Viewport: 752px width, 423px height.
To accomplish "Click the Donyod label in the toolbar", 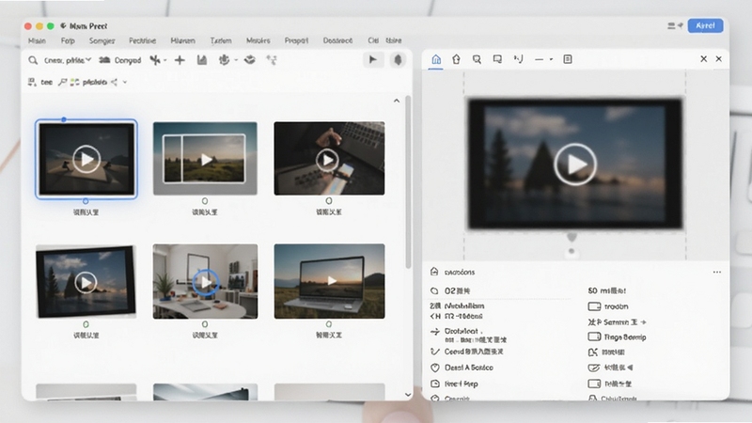I will coord(128,60).
